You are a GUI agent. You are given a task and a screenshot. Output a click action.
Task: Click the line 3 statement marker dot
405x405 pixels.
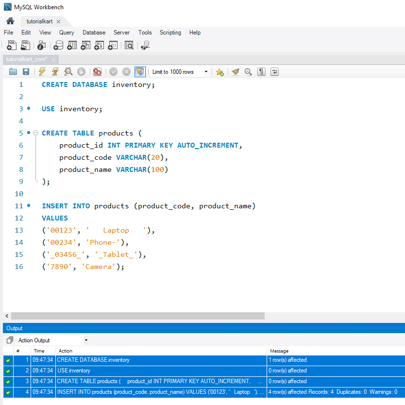29,108
